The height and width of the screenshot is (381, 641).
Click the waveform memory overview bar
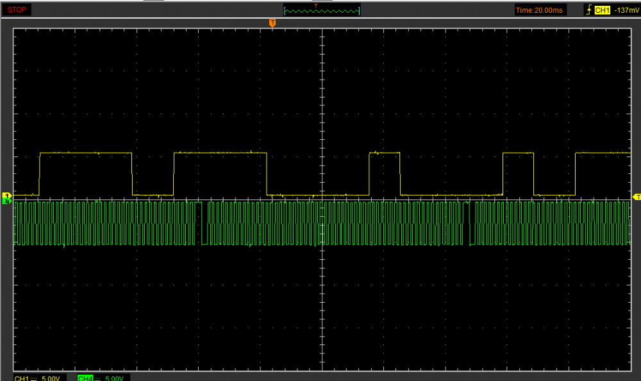tap(322, 11)
